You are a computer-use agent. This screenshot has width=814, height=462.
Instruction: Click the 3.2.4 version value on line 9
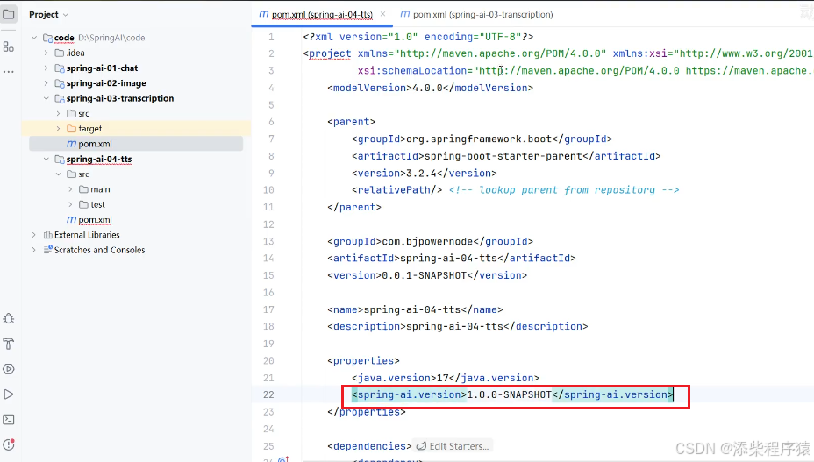(x=421, y=173)
